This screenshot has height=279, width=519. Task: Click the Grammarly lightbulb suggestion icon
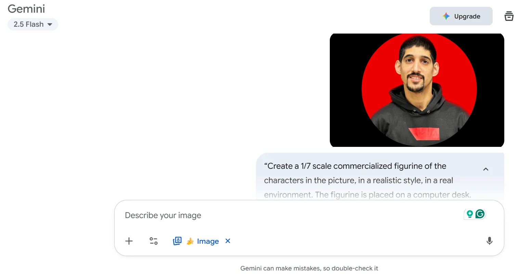(470, 214)
